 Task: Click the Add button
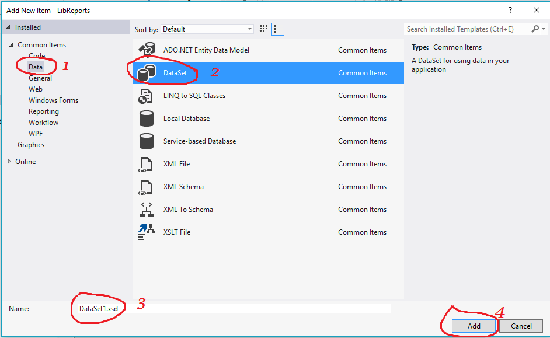pyautogui.click(x=474, y=326)
